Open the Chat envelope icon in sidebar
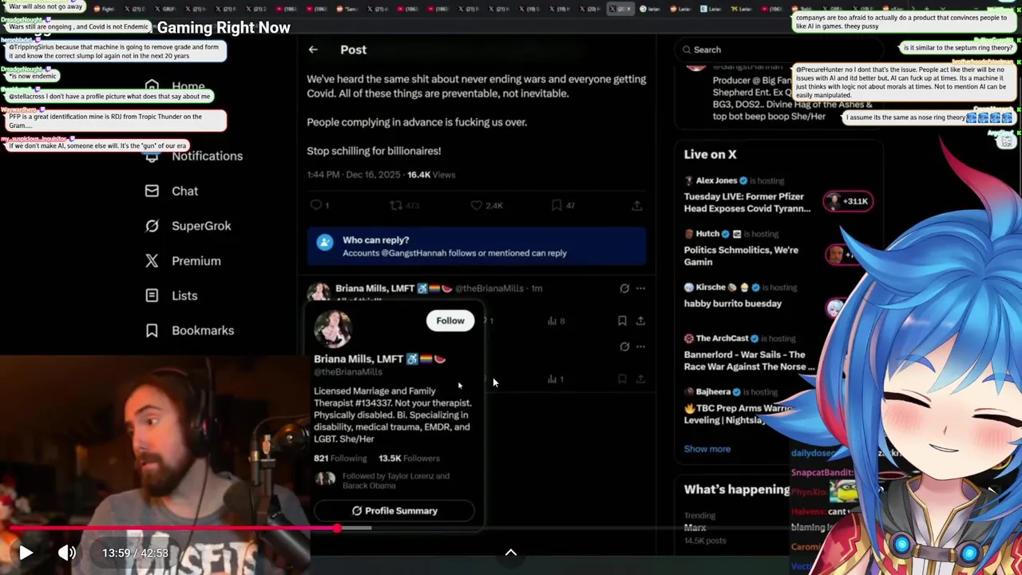 coord(152,191)
